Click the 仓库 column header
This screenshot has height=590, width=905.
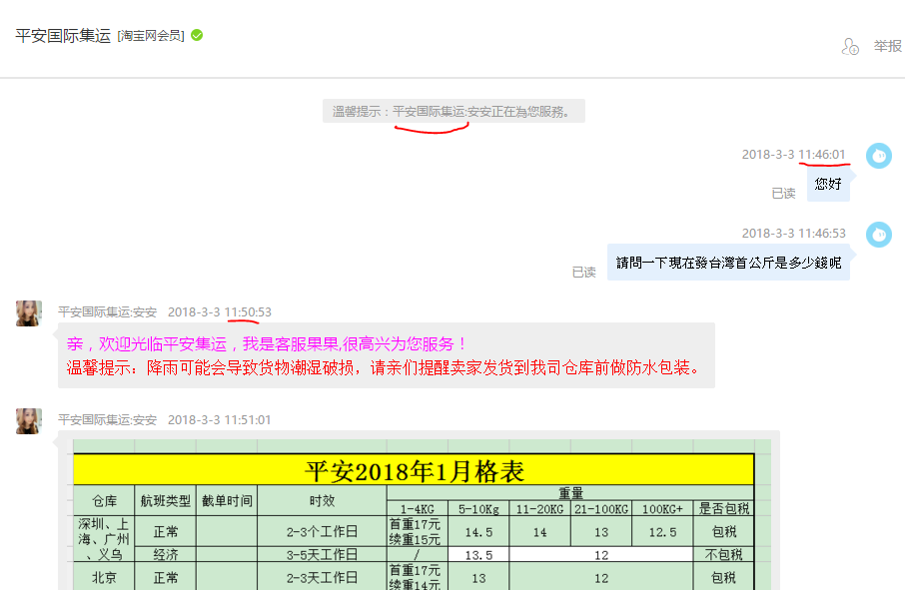point(104,500)
